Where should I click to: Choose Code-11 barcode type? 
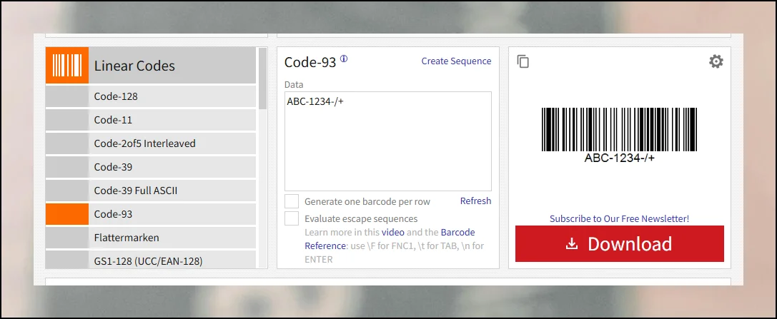pyautogui.click(x=172, y=120)
